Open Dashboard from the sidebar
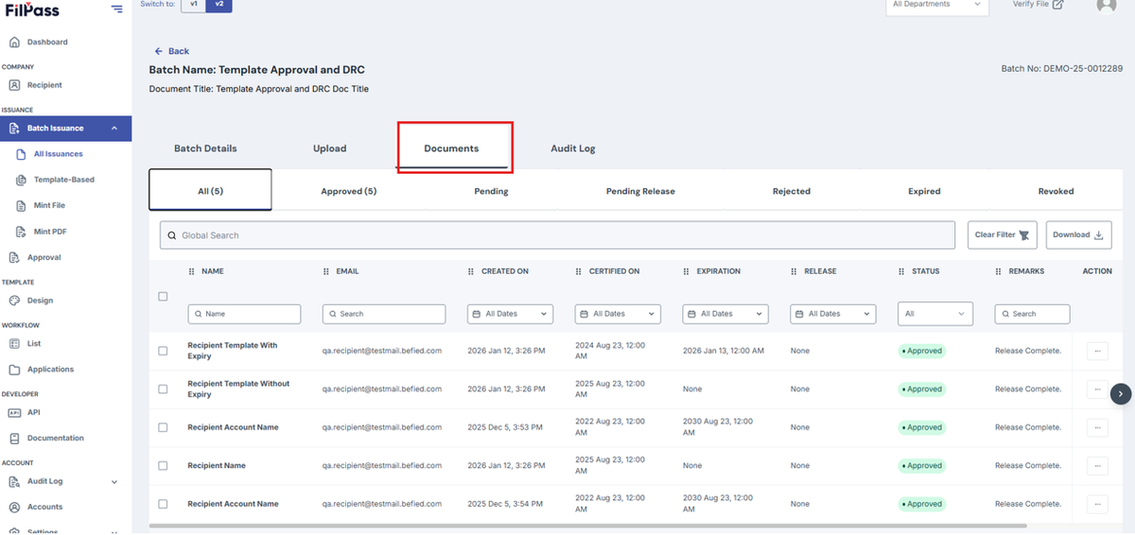The height and width of the screenshot is (535, 1135). point(47,43)
